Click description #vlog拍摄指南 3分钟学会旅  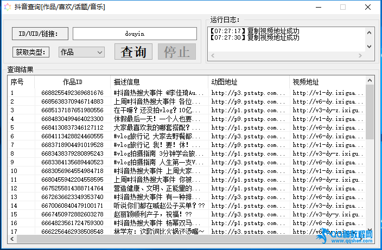(x=158, y=153)
